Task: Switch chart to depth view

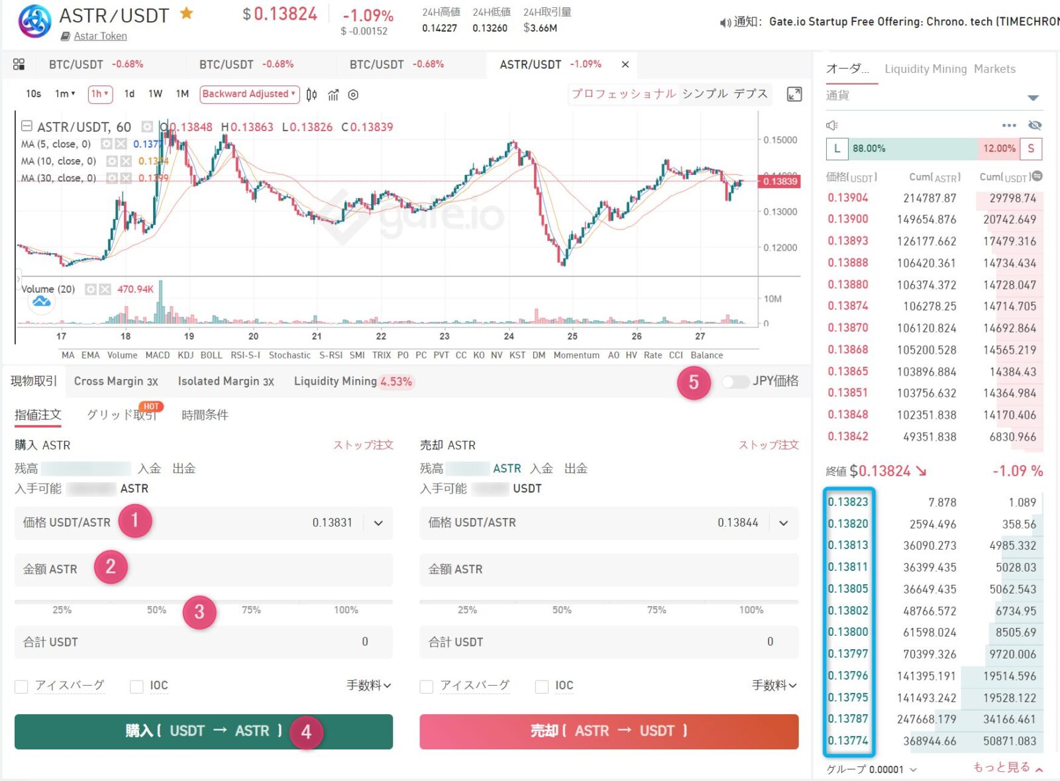Action: coord(751,93)
